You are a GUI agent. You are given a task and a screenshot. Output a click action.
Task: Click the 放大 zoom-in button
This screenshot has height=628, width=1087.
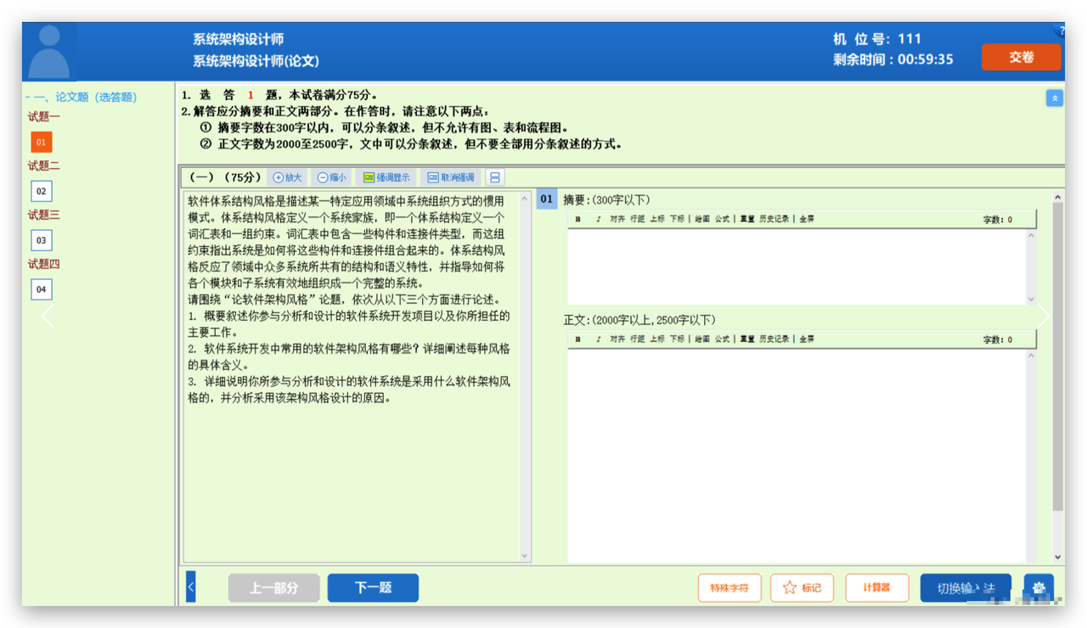(x=288, y=177)
